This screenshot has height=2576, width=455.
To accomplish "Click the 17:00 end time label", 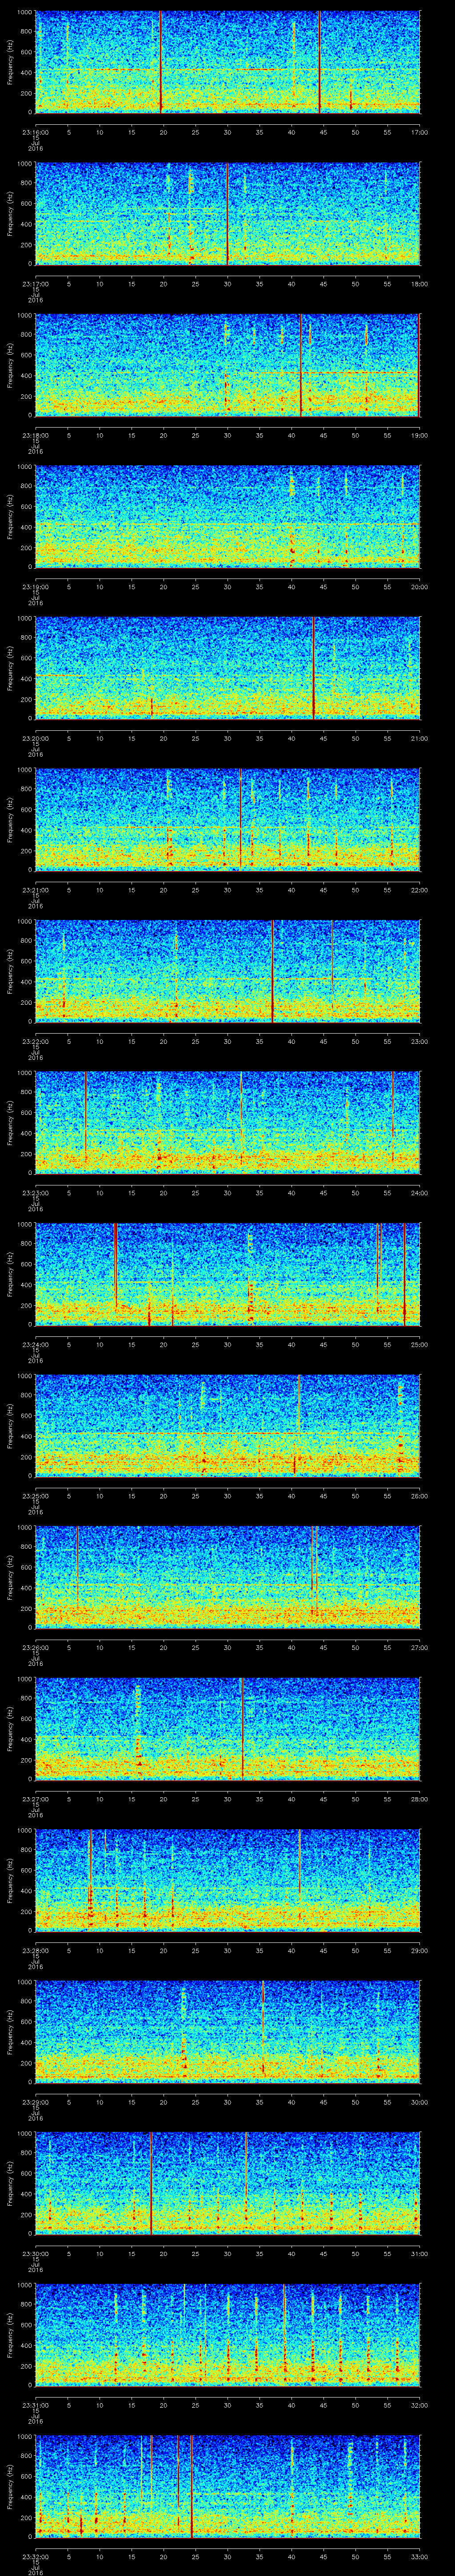I will click(419, 132).
